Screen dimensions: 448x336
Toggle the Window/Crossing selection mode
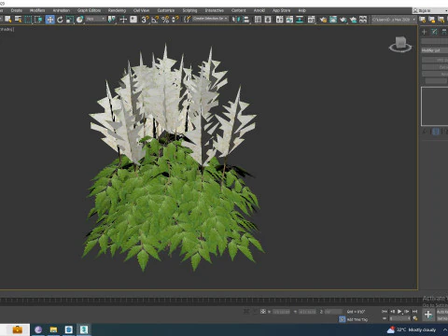(38, 20)
